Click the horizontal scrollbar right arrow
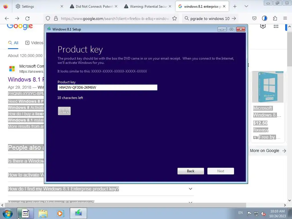 point(285,205)
